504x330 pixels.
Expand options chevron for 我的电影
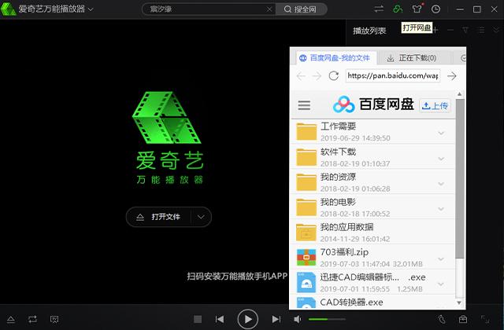click(x=441, y=209)
